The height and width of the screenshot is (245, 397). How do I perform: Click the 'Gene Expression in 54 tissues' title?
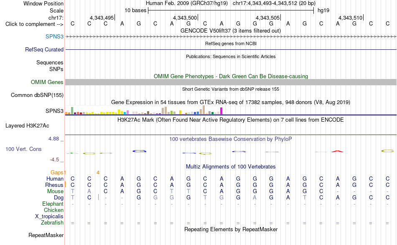point(231,102)
